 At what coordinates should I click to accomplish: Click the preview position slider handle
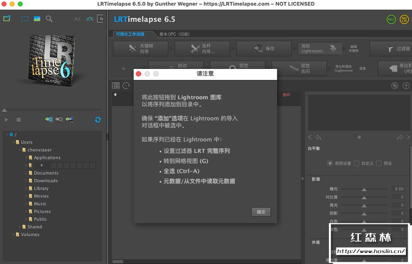[x=4, y=110]
